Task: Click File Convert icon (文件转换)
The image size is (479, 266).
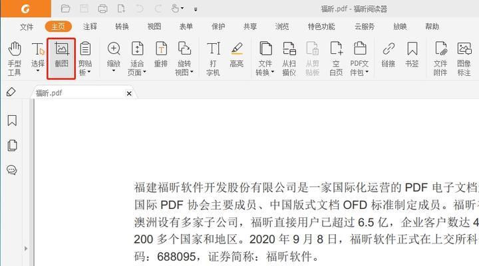Action: tap(265, 49)
